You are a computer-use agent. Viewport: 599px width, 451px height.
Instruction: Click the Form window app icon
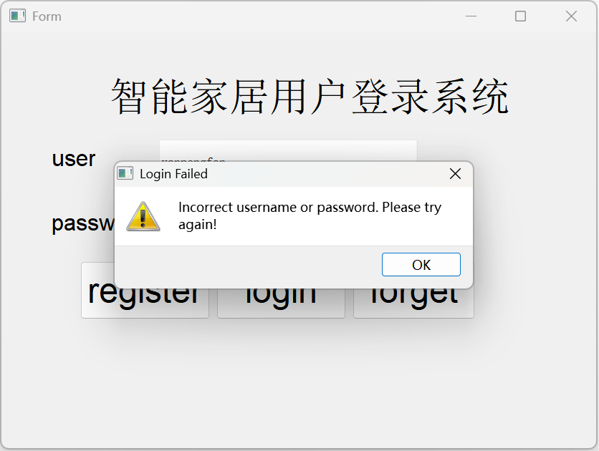click(x=18, y=16)
